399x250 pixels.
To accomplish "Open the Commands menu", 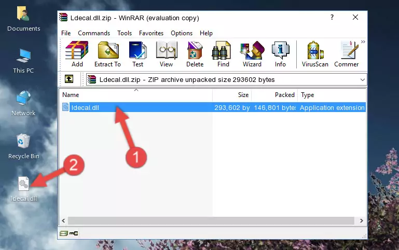I will (94, 33).
